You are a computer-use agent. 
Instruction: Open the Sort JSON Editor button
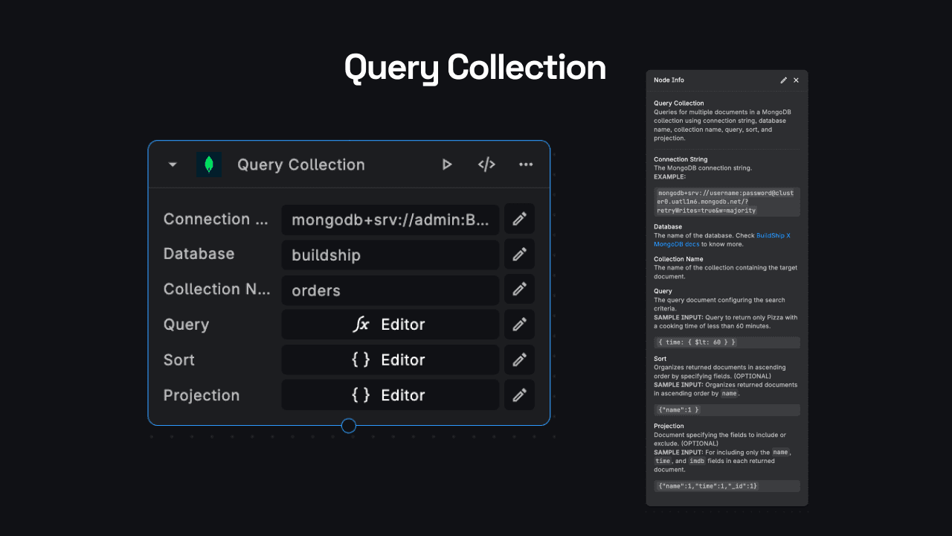click(x=390, y=360)
